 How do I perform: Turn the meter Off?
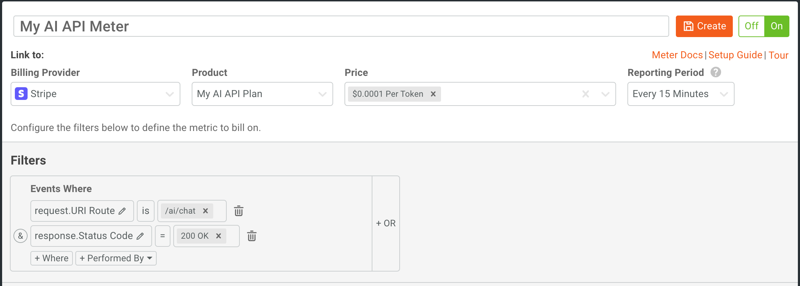751,26
